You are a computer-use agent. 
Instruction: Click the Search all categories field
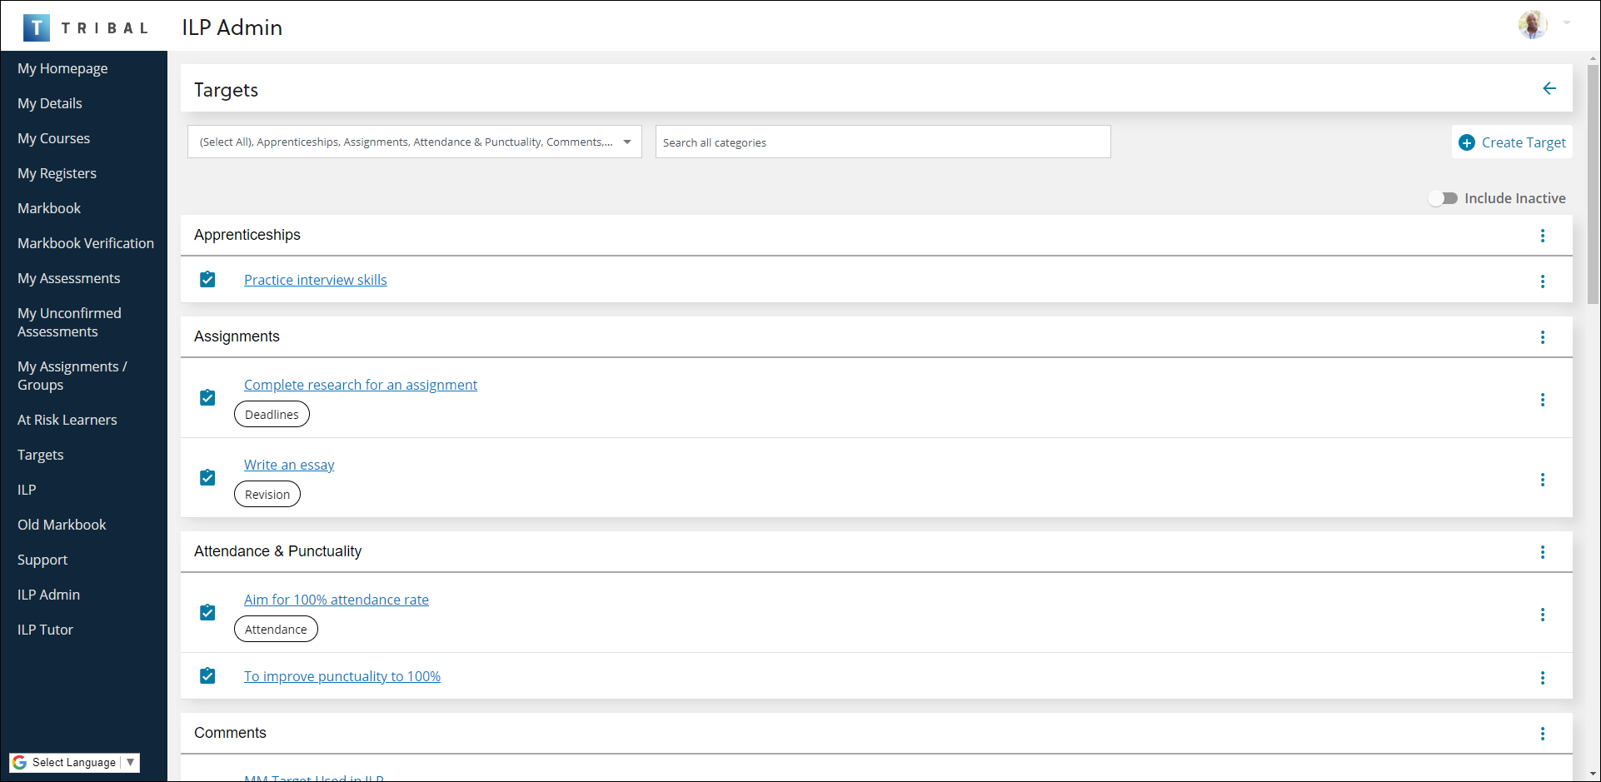pyautogui.click(x=883, y=142)
